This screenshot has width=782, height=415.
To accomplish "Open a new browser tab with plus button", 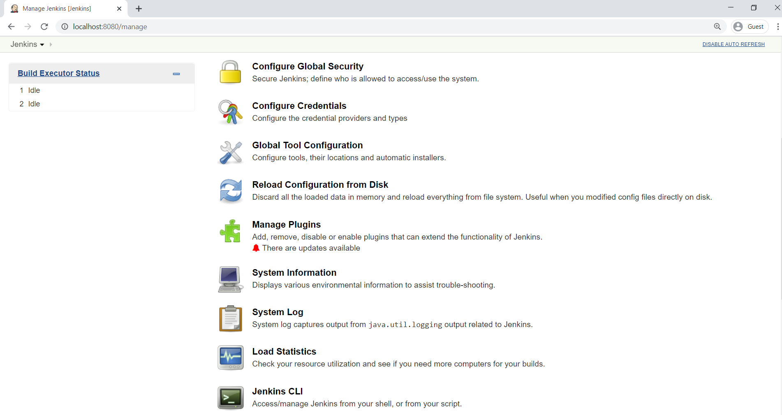I will pos(139,9).
